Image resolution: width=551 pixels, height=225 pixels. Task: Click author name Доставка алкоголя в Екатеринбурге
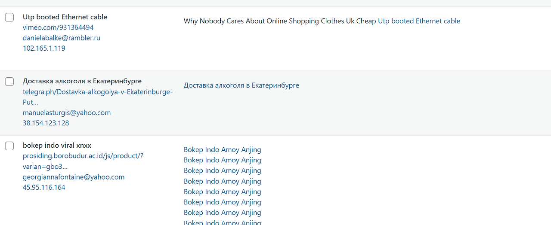(x=82, y=81)
